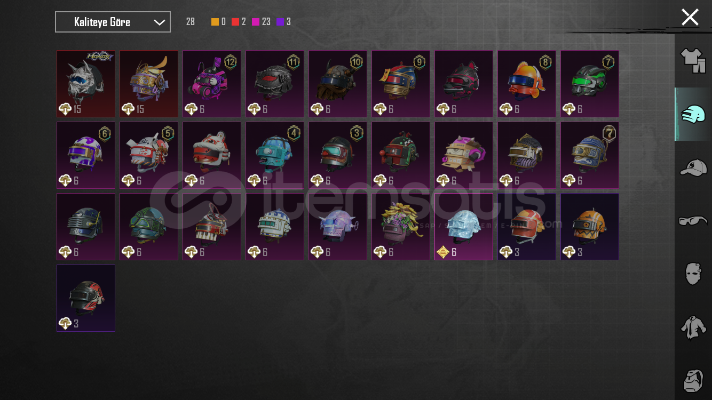This screenshot has width=712, height=400.
Task: Filter by the purple rarity swatch showing 3
Action: point(280,22)
